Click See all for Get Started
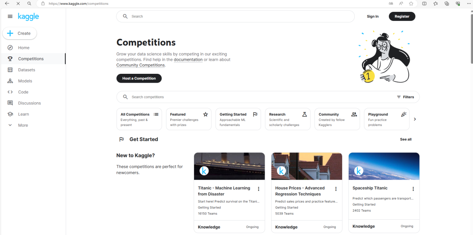This screenshot has height=235, width=473. pos(406,139)
